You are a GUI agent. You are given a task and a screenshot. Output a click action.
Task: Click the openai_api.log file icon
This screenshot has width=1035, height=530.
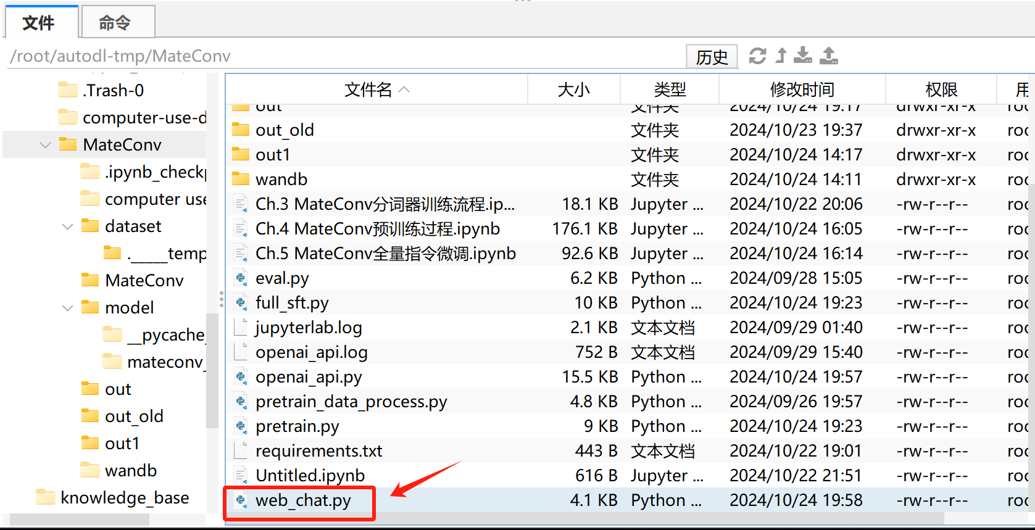pos(241,352)
